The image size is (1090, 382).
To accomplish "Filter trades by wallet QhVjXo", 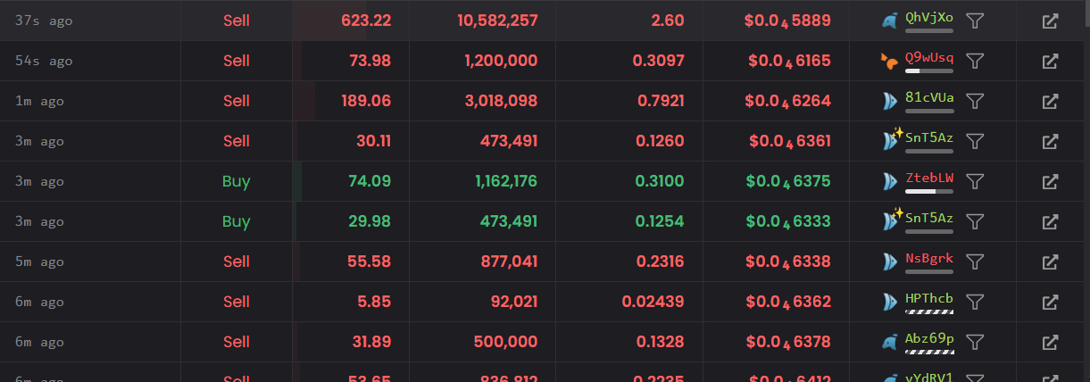I will click(x=975, y=21).
